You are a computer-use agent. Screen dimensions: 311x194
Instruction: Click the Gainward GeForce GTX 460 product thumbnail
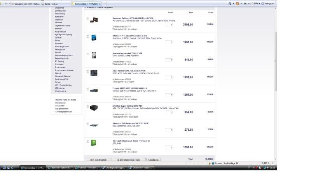94,21
